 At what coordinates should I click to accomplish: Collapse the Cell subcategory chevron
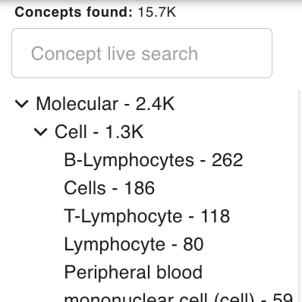pos(40,132)
